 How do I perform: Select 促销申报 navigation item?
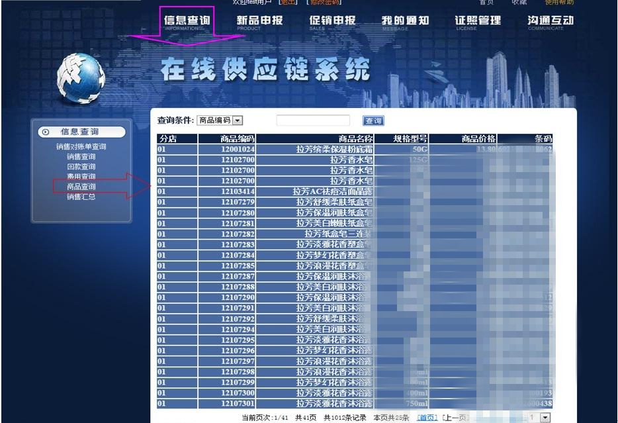click(x=332, y=21)
